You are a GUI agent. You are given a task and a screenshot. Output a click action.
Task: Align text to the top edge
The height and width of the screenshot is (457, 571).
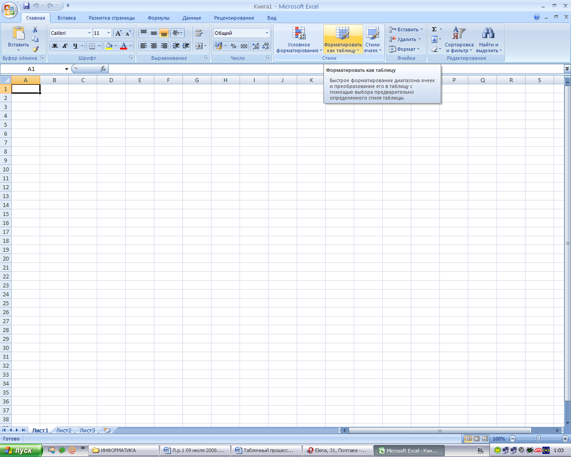coord(144,33)
